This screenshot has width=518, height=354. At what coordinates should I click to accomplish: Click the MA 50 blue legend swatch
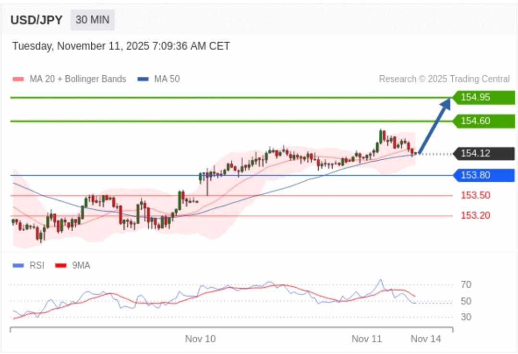pyautogui.click(x=143, y=79)
